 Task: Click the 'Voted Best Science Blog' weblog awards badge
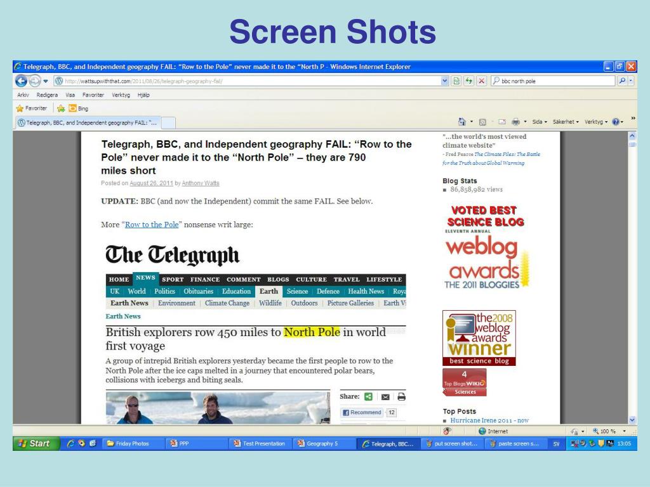(486, 247)
